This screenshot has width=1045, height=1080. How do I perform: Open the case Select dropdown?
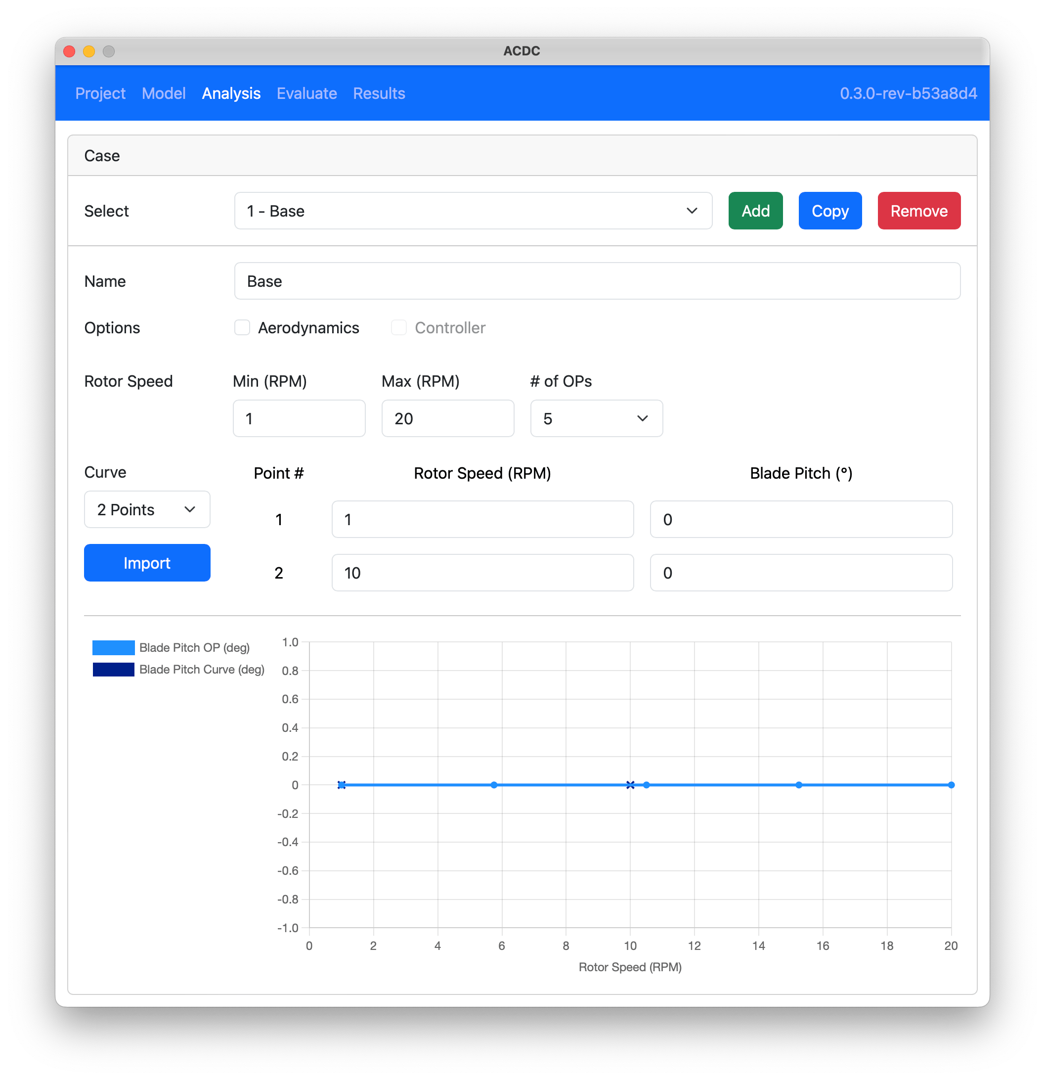pos(473,211)
